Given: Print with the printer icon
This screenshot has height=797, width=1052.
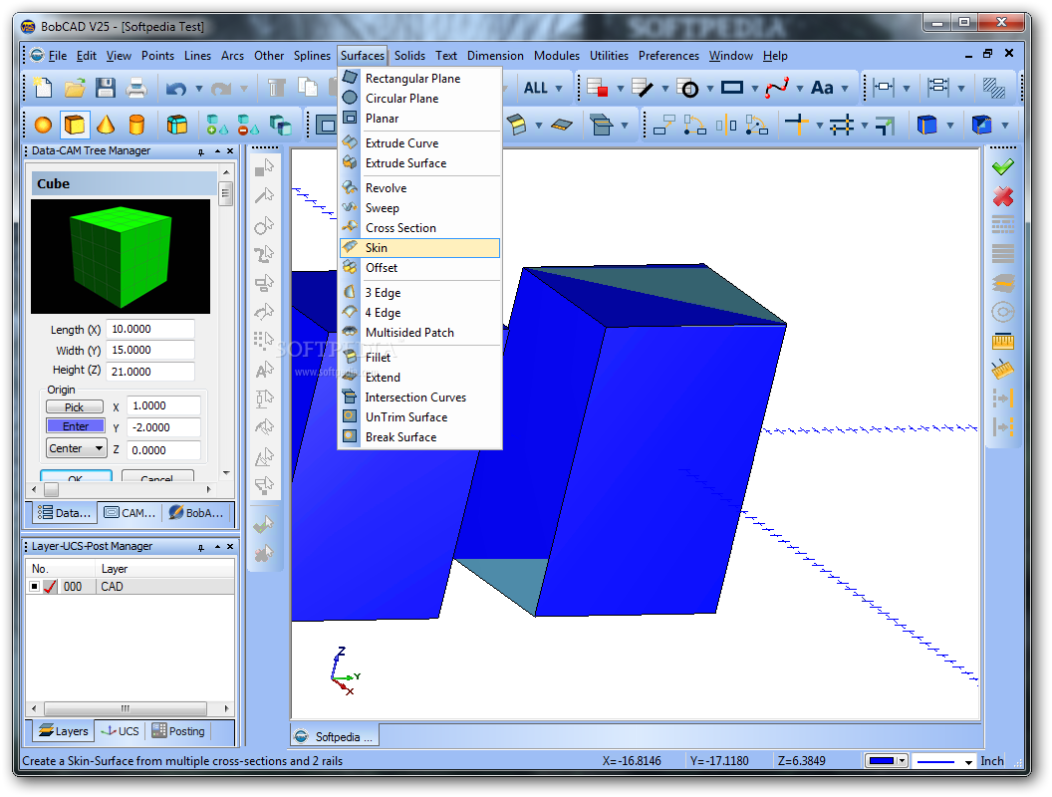Looking at the screenshot, I should click(x=136, y=88).
